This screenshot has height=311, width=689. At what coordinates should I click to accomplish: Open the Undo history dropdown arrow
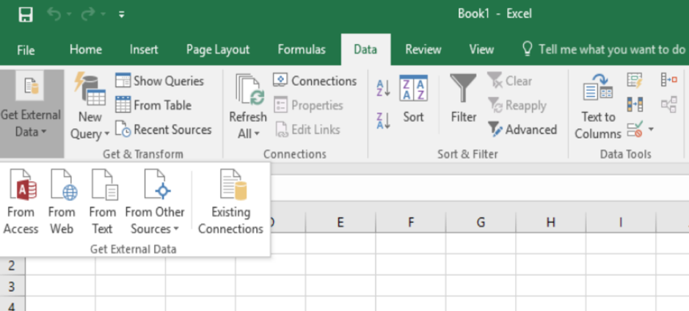click(x=69, y=15)
